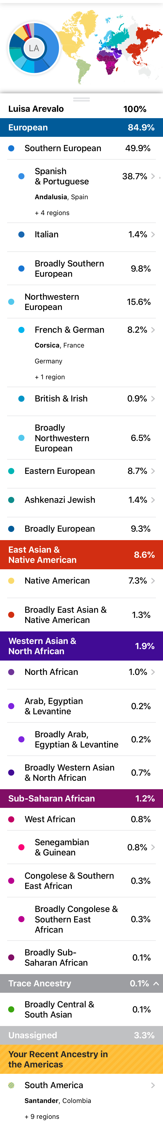The width and height of the screenshot is (163, 1126).
Task: Open Eastern European chevron arrow
Action: coord(153,471)
